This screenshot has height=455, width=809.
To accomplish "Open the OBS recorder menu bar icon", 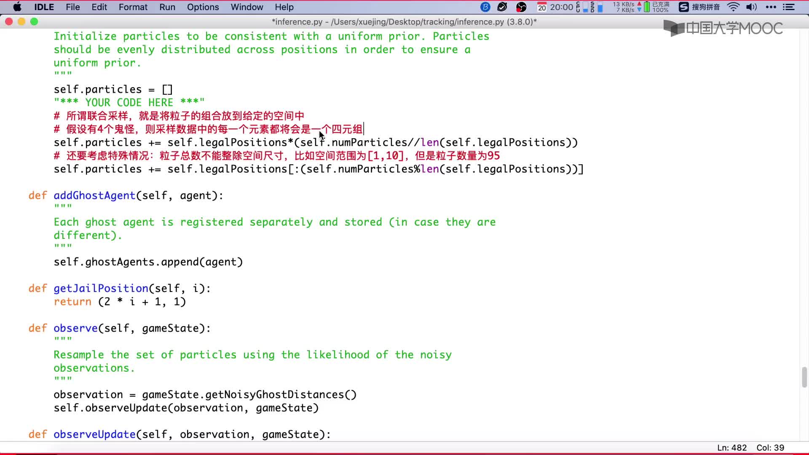I will tap(521, 7).
